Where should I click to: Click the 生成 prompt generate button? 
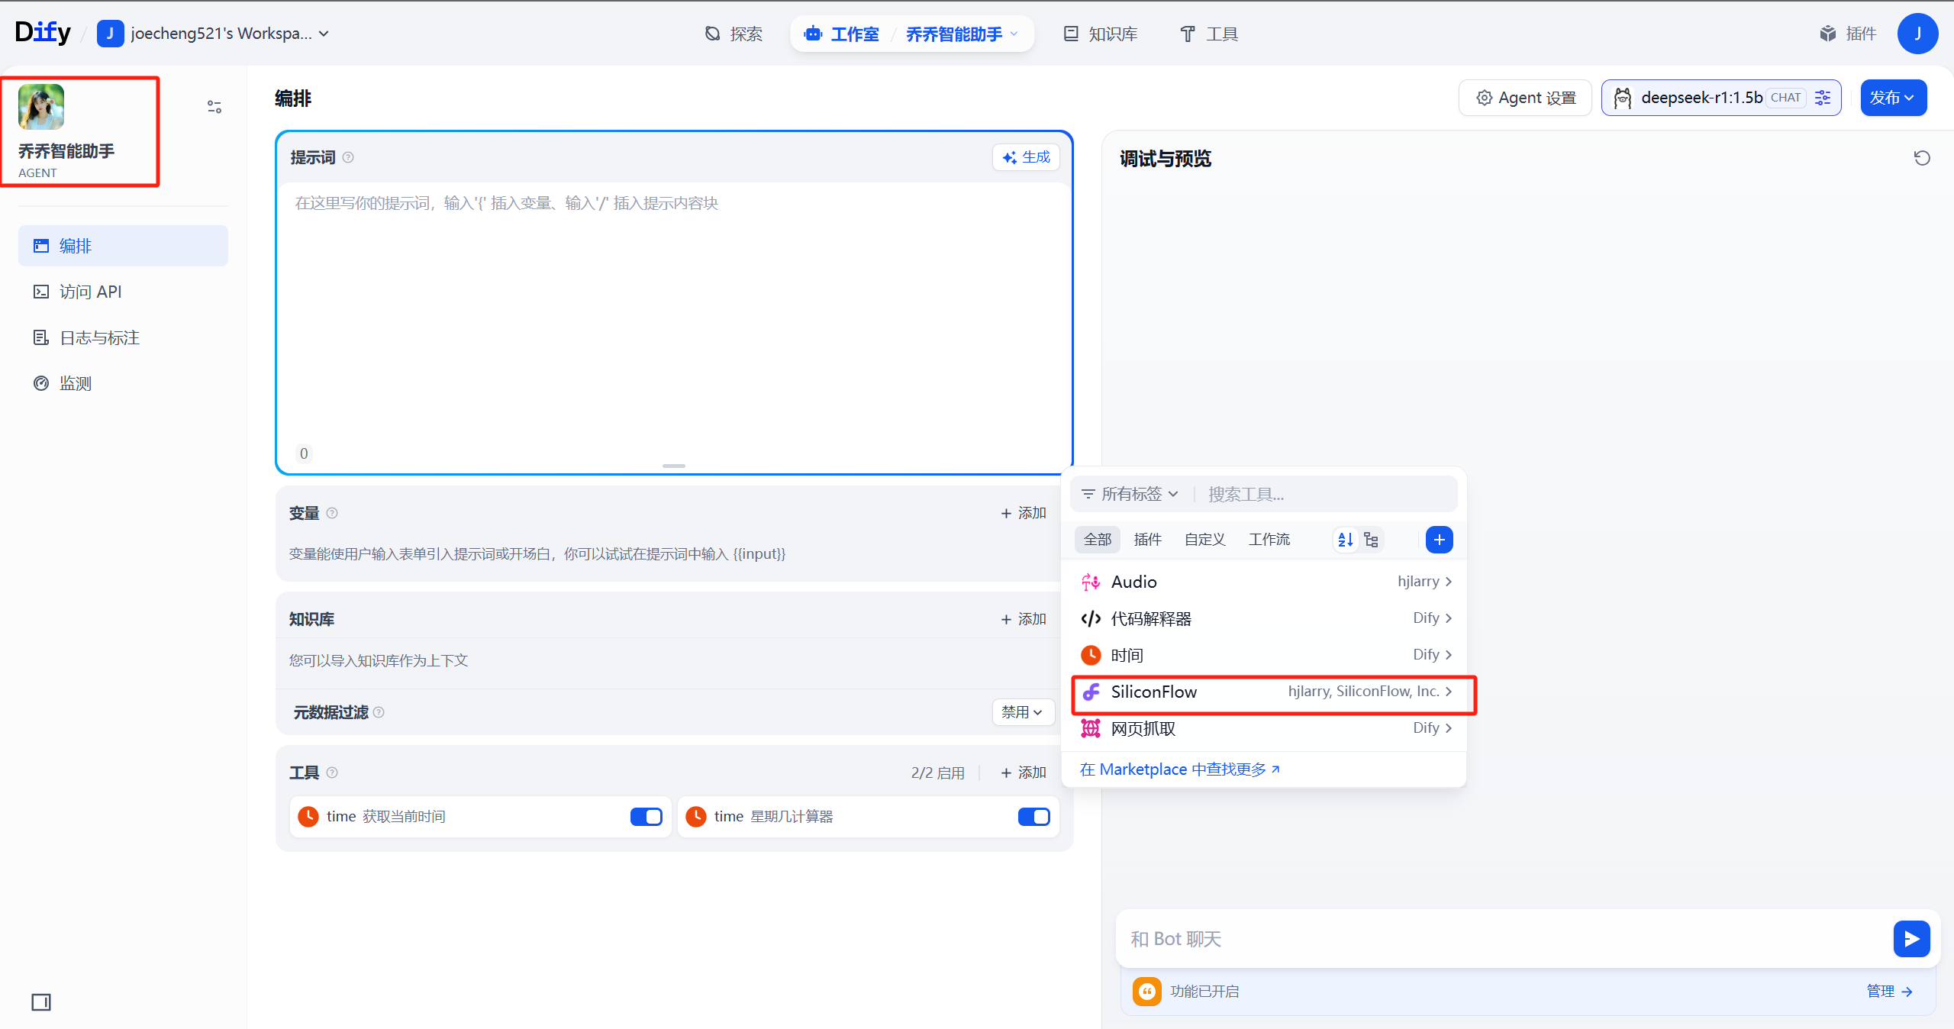coord(1027,157)
